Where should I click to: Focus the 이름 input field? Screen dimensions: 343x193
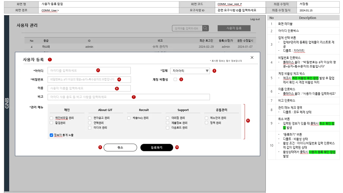click(x=89, y=88)
